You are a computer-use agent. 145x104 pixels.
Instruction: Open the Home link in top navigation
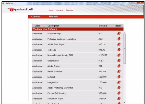51,10
